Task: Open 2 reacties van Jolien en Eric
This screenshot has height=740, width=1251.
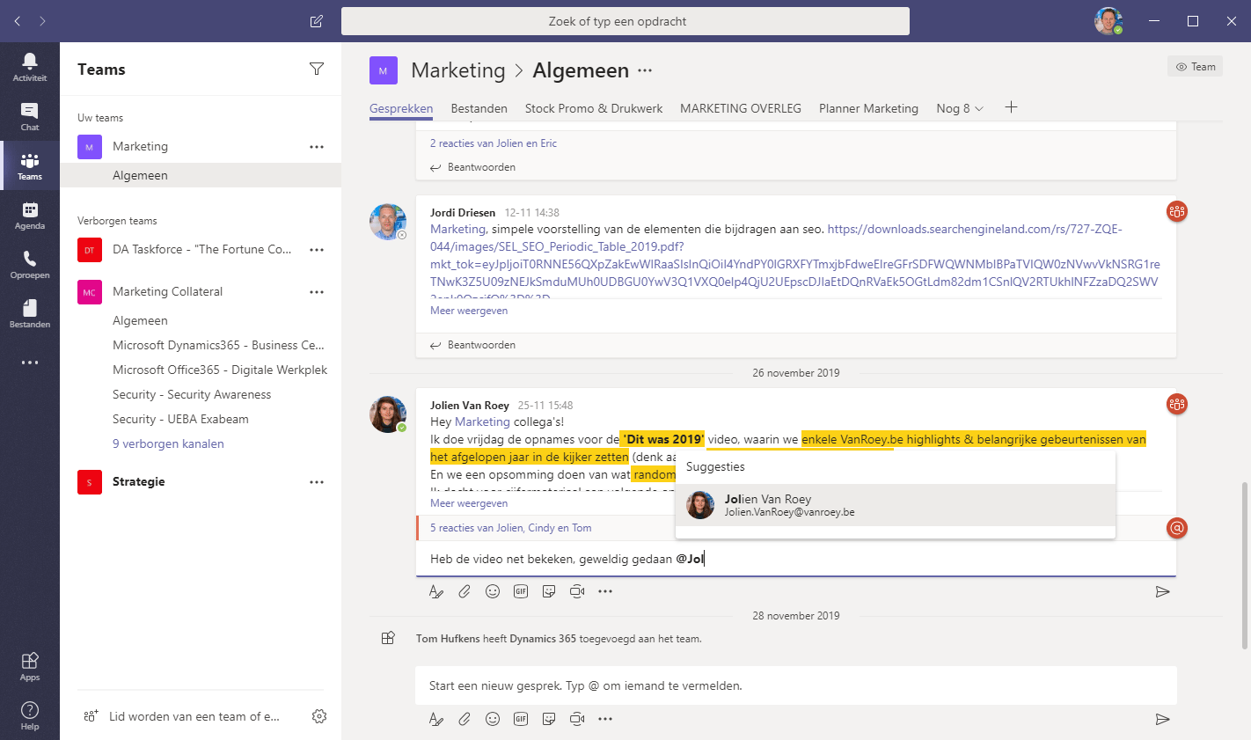Action: (493, 143)
